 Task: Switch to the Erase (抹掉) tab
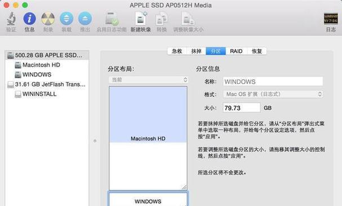point(196,51)
